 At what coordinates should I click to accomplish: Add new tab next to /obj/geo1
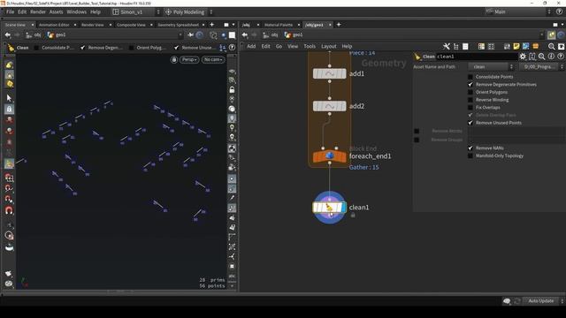point(339,25)
